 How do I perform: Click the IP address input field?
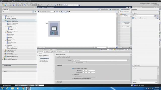[89, 71]
